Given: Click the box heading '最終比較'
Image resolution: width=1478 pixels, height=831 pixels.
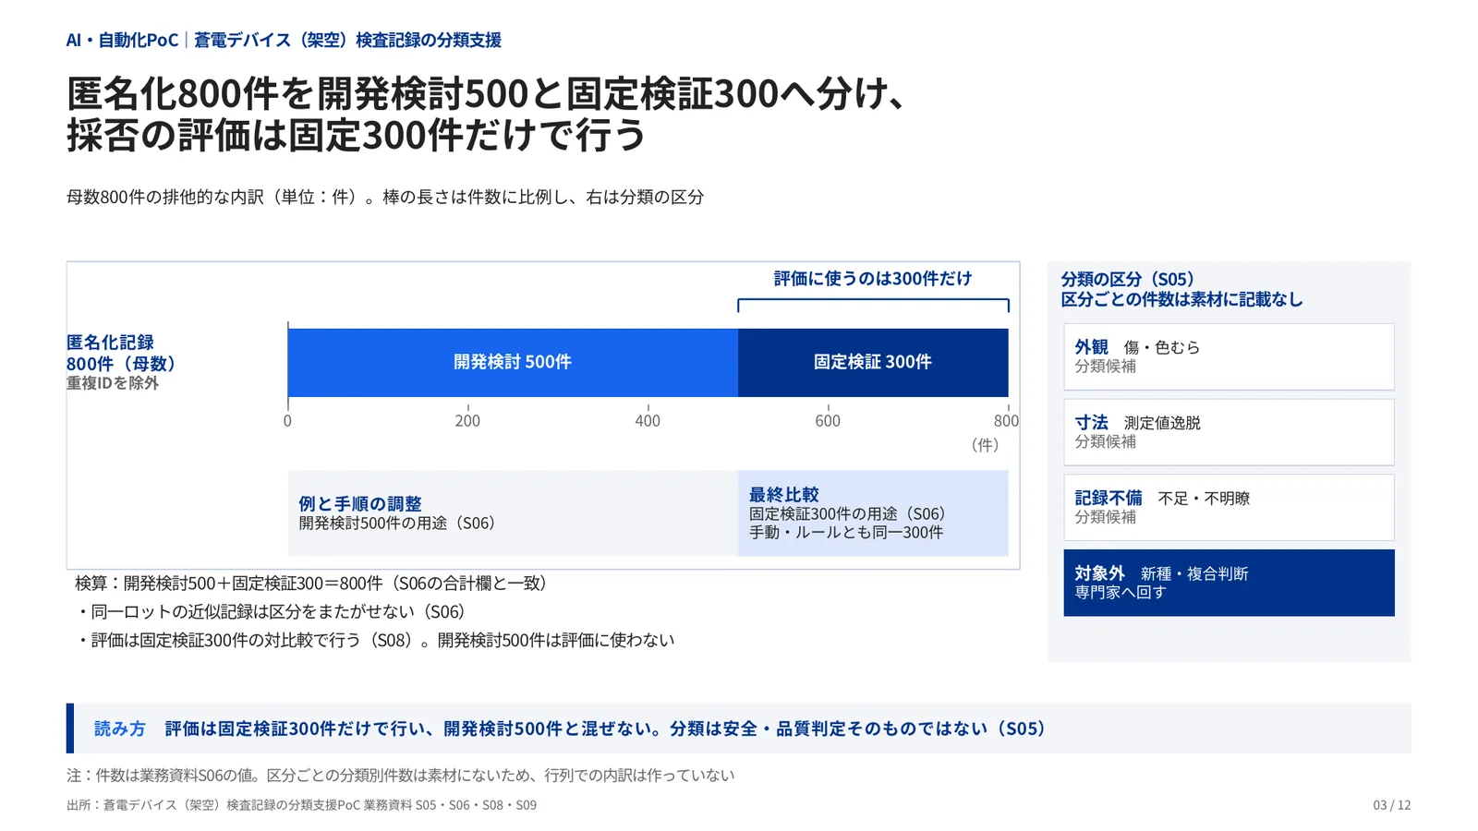Looking at the screenshot, I should coord(784,495).
